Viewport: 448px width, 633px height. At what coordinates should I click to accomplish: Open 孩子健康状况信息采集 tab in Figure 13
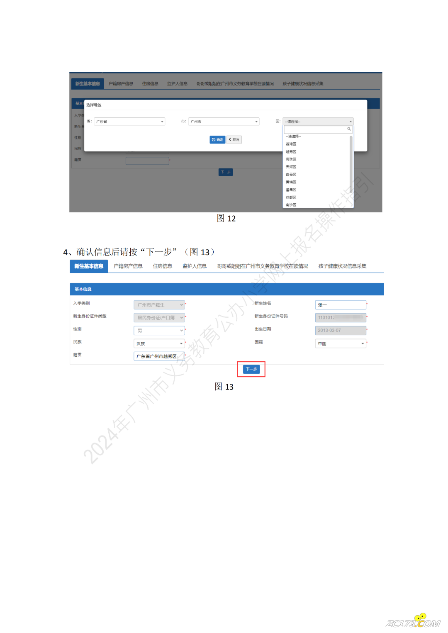point(342,266)
